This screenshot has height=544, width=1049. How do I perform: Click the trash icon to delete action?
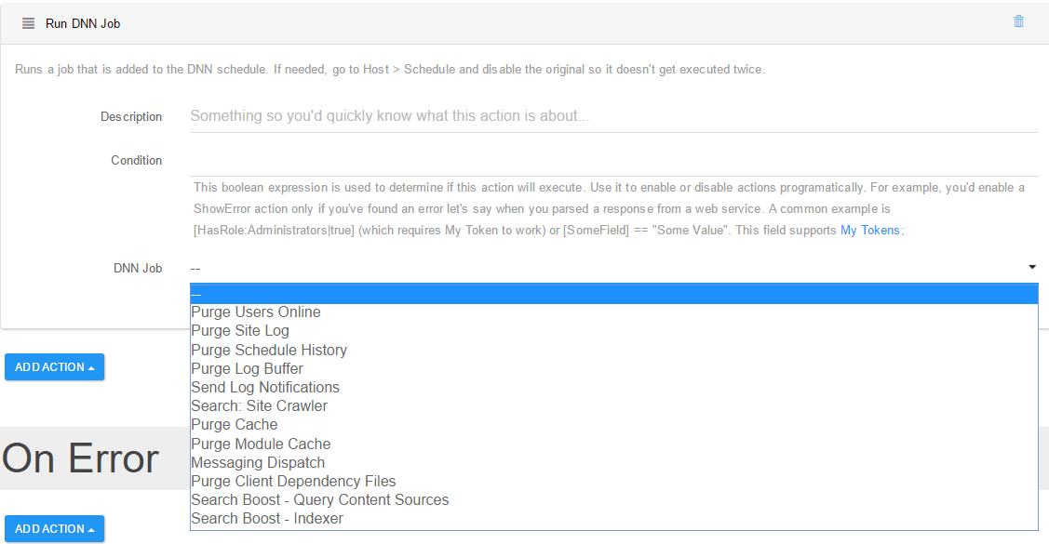coord(1018,21)
